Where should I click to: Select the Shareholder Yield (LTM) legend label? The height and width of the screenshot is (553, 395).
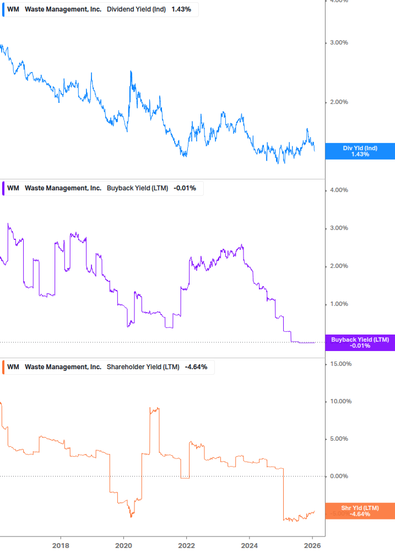(x=143, y=367)
